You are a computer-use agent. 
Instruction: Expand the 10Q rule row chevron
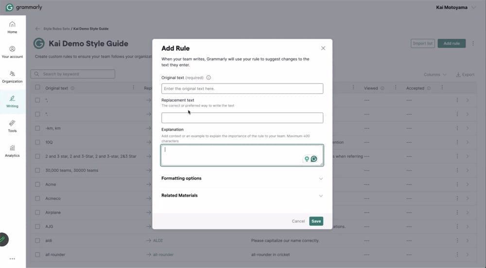coord(468,142)
